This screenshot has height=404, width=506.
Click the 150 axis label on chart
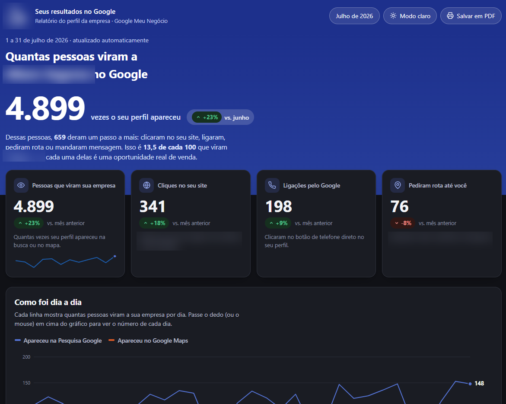click(x=26, y=383)
